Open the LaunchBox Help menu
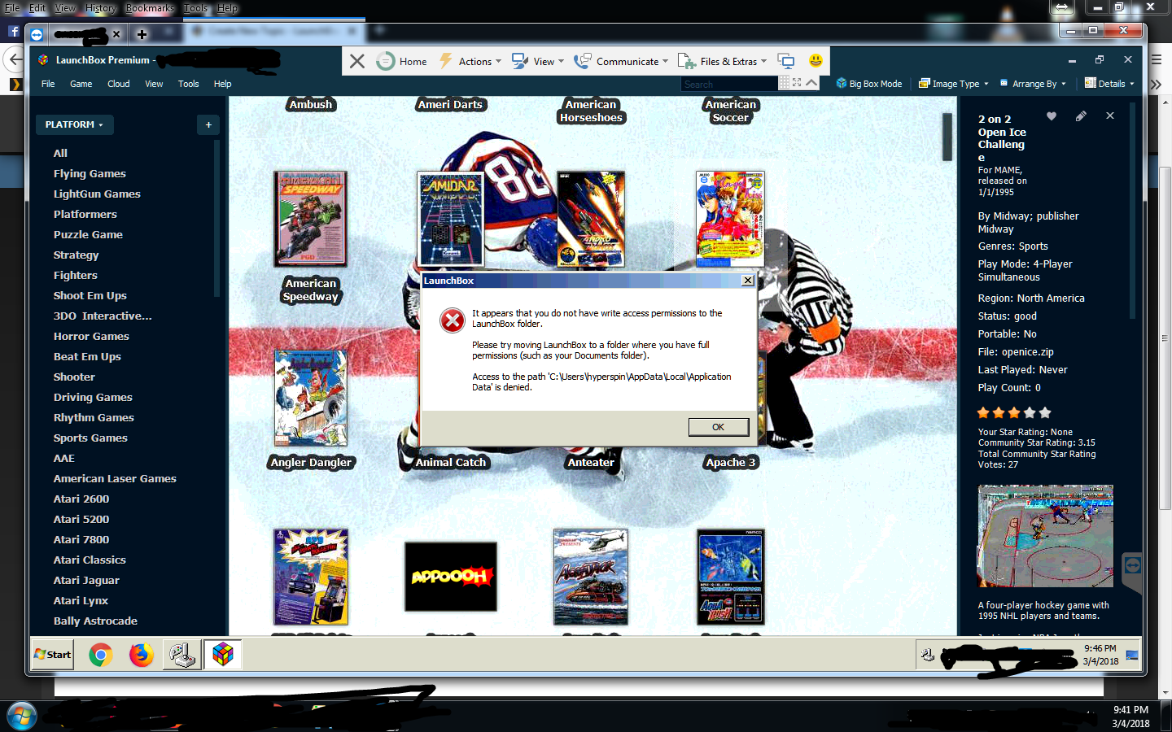The height and width of the screenshot is (732, 1172). coord(222,84)
